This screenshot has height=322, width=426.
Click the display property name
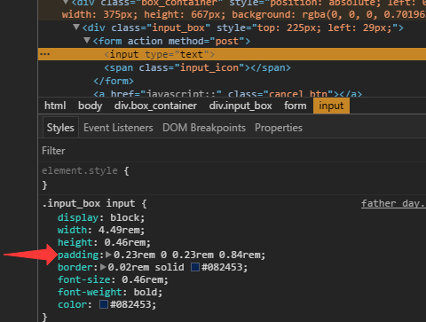click(78, 217)
